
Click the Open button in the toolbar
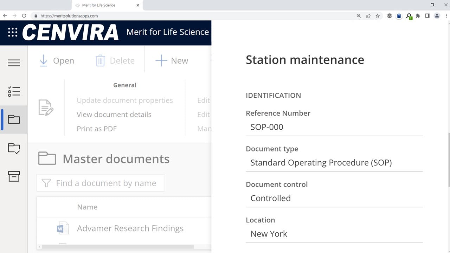pos(56,60)
